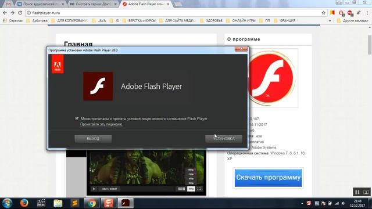Open the 'Другие закладки' folder
Screen dimensions: 372x209
[x=353, y=21]
